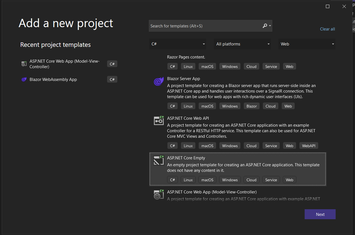Open the C# language filter dropdown
Image resolution: width=355 pixels, height=235 pixels.
point(178,44)
